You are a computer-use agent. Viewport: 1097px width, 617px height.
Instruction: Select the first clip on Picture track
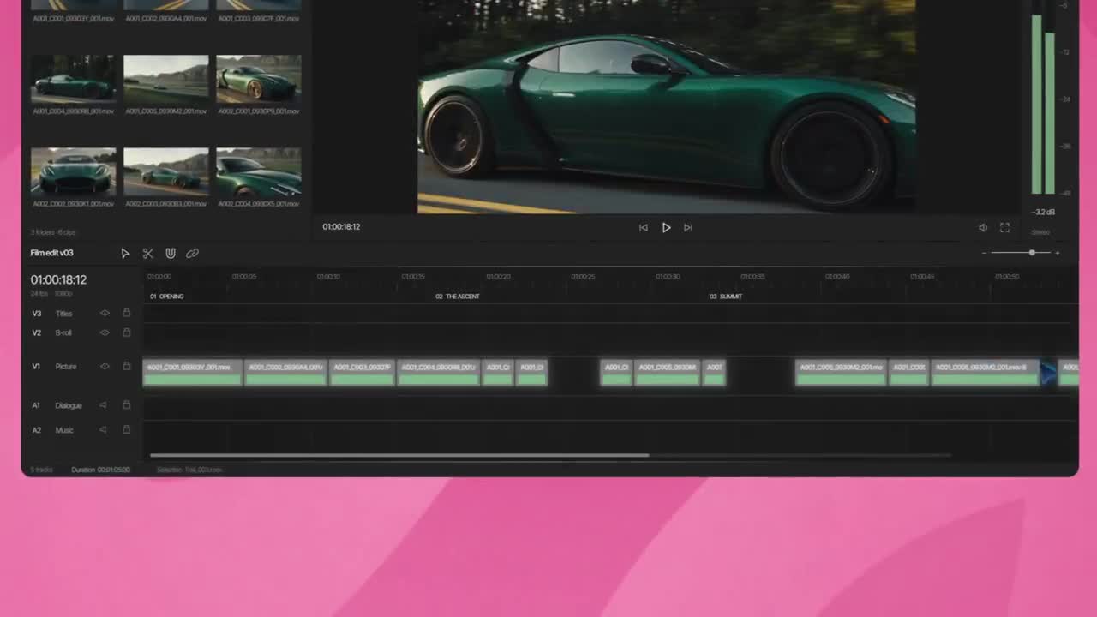[x=192, y=373]
